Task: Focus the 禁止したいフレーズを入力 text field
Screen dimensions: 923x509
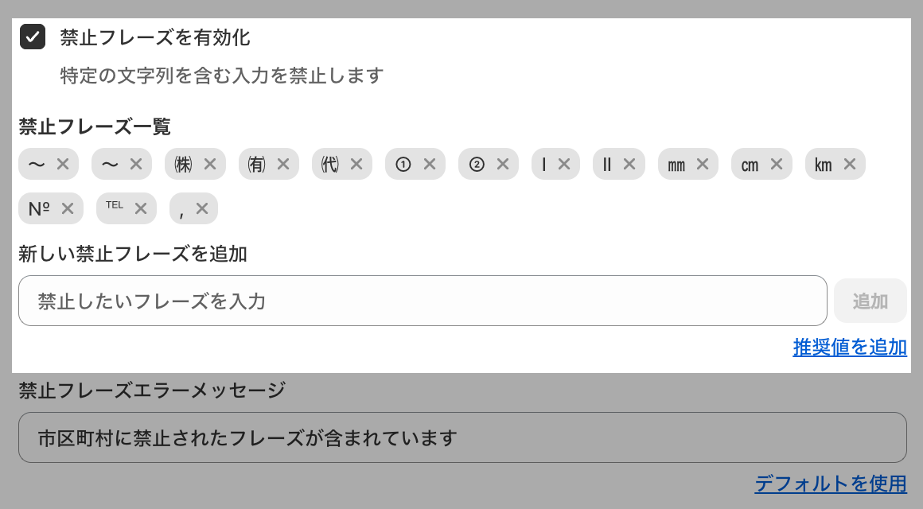Action: [423, 301]
